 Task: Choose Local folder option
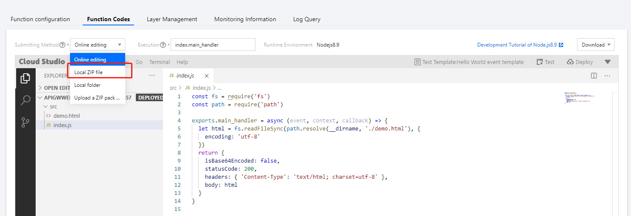[87, 85]
